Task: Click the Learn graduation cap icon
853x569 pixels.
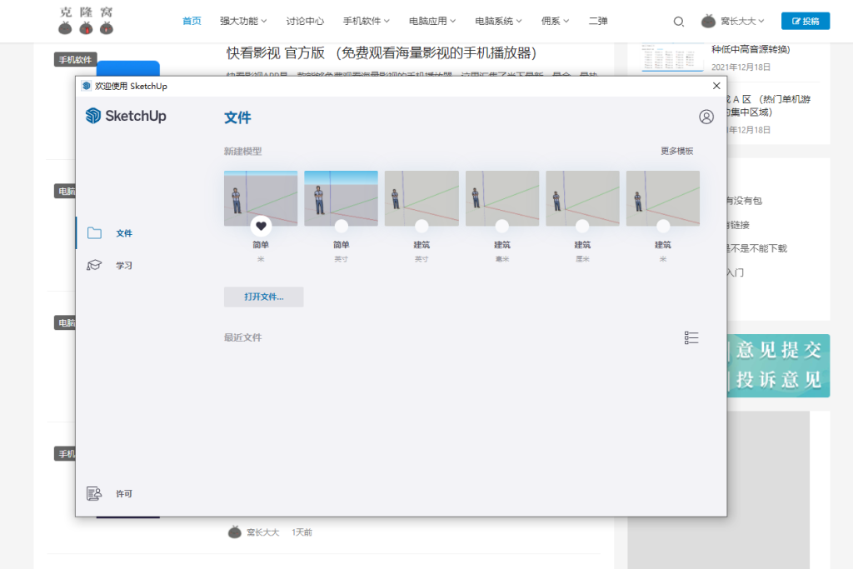Action: click(94, 266)
